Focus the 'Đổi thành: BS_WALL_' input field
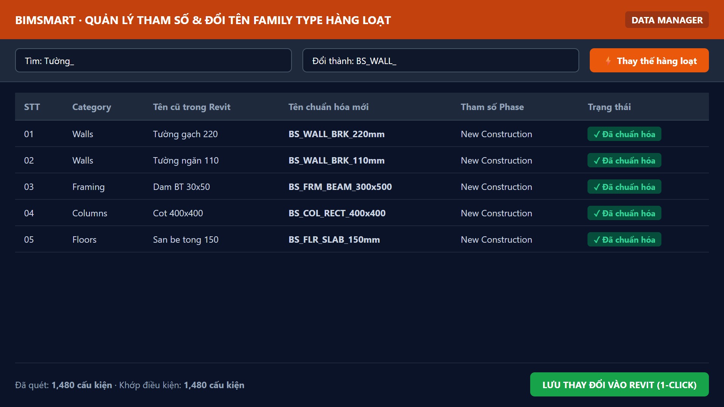Screen dimensions: 724x407 (440, 60)
